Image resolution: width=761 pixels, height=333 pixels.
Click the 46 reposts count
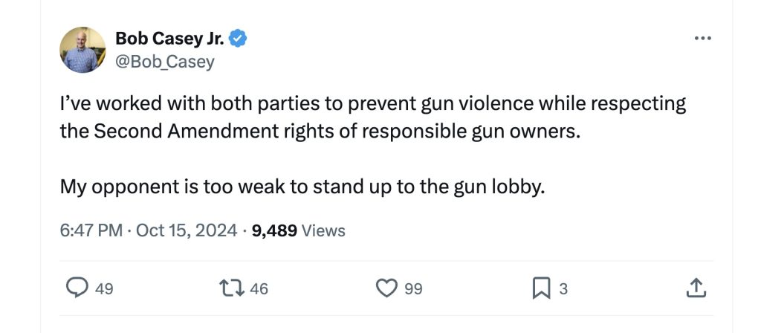coord(259,288)
